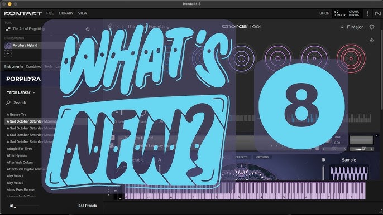
Task: Select preset Airy Velo 2
Action: tap(15, 183)
